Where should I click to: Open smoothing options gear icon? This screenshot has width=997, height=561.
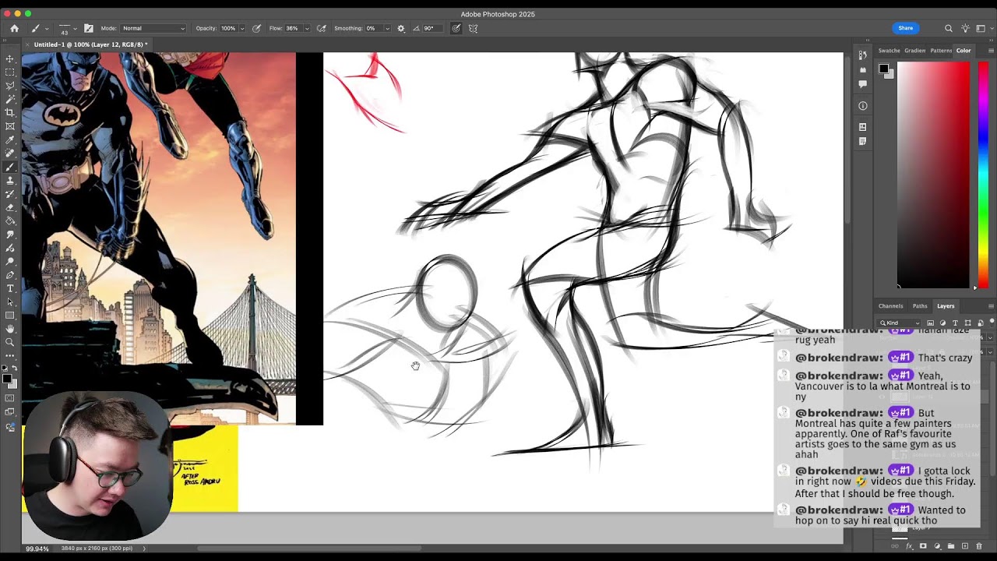401,28
